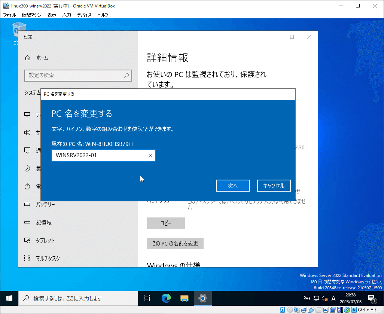The width and height of the screenshot is (384, 314).
Task: Click the display monitor icon in sidebar
Action: [27, 115]
